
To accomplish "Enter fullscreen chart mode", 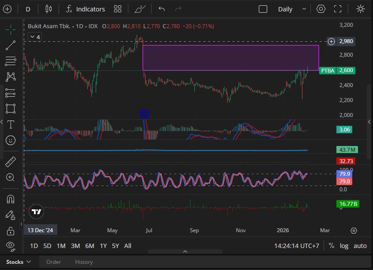I will pyautogui.click(x=338, y=9).
